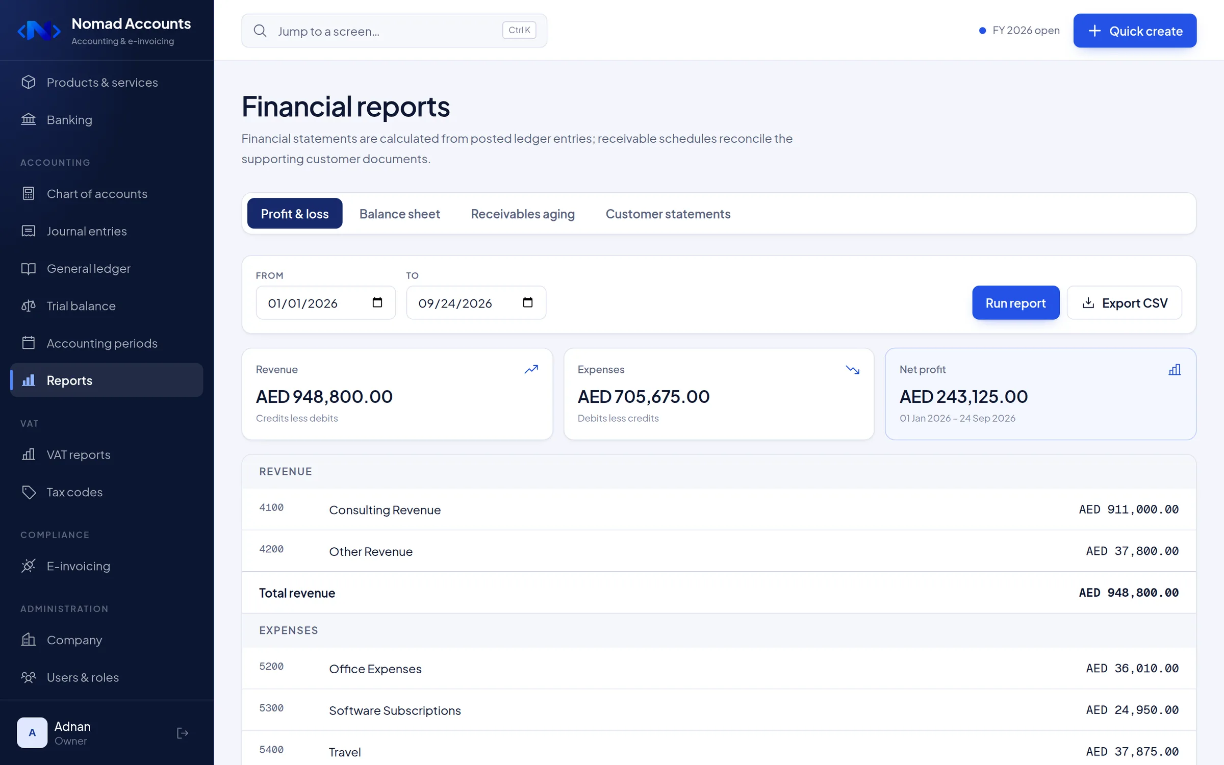Click the Export CSV button
The image size is (1224, 765).
1125,302
